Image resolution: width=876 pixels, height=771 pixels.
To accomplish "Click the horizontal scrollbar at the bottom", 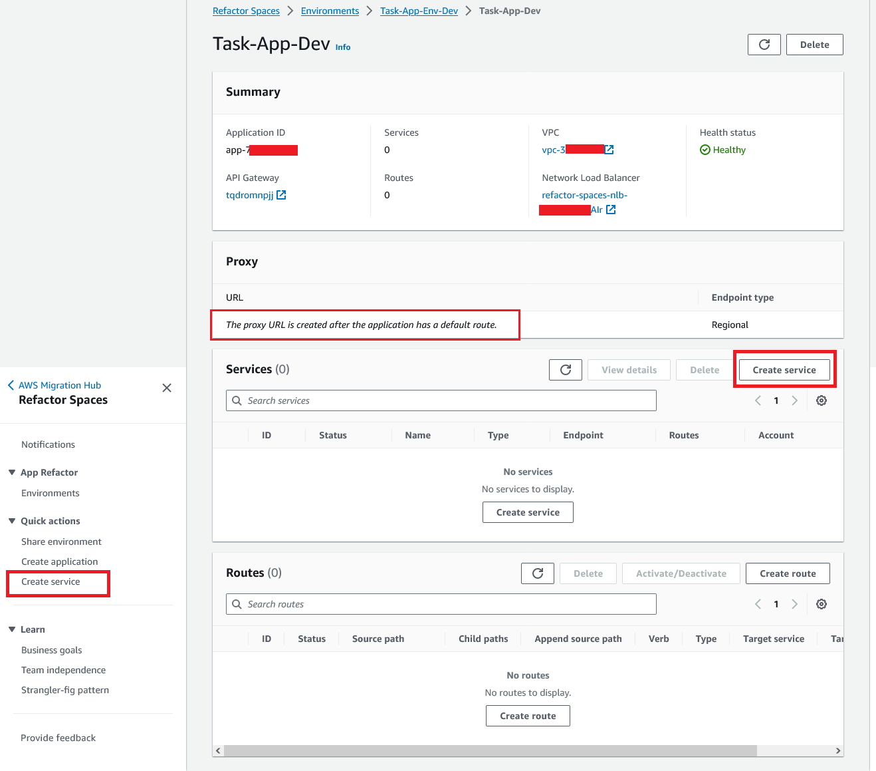I will [491, 750].
